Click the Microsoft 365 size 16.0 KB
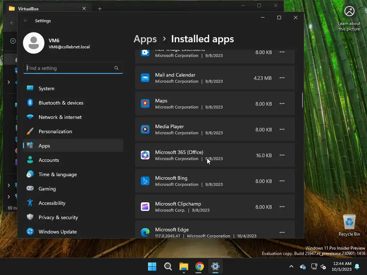Viewport: 367px width, 275px height. coord(264,155)
